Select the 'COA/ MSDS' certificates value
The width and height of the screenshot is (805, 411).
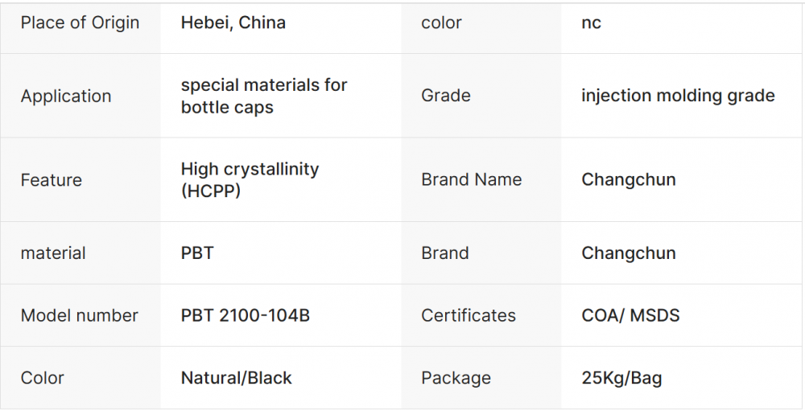[x=630, y=315]
